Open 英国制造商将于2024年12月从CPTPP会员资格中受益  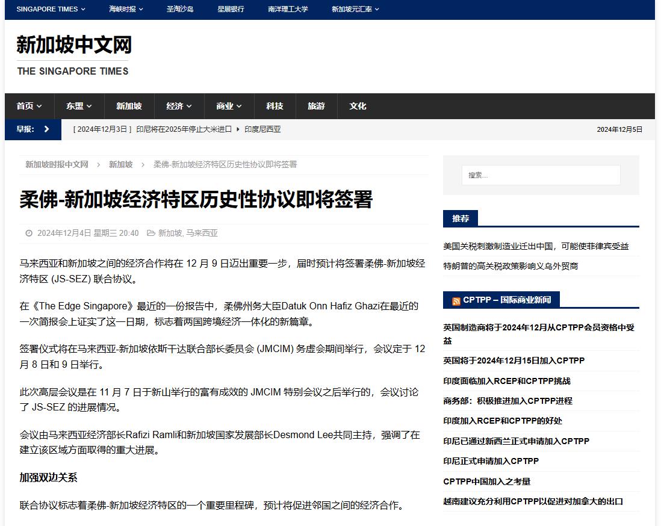tap(539, 334)
